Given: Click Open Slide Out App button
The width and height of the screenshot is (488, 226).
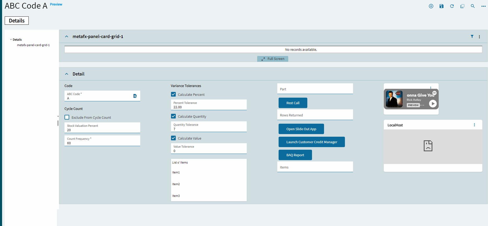Looking at the screenshot, I should coord(301,129).
